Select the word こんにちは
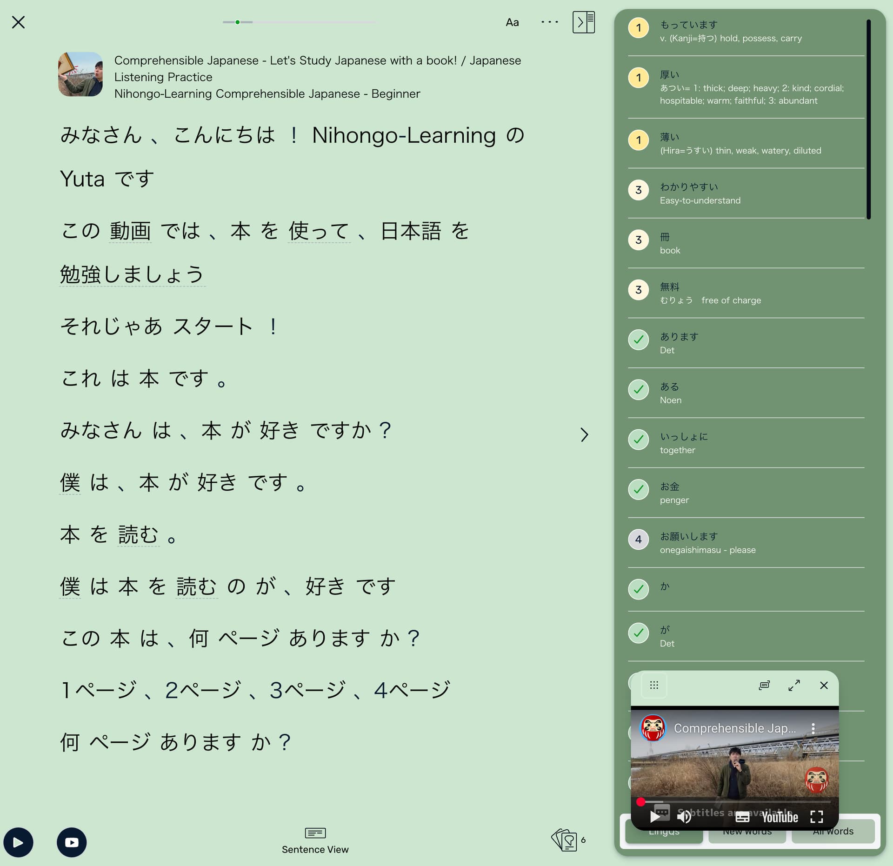Viewport: 893px width, 866px height. point(225,135)
